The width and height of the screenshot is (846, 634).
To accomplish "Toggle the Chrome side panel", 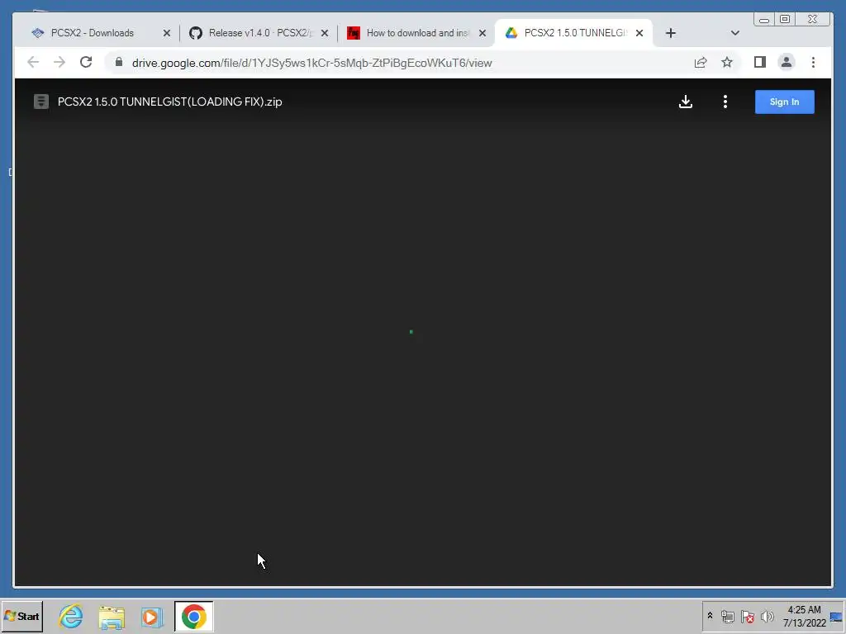I will tap(760, 63).
